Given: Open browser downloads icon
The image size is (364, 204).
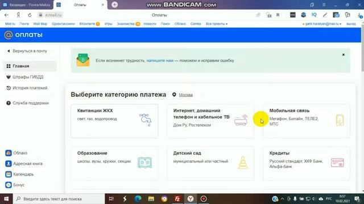Looking at the screenshot, I should click(x=359, y=15).
